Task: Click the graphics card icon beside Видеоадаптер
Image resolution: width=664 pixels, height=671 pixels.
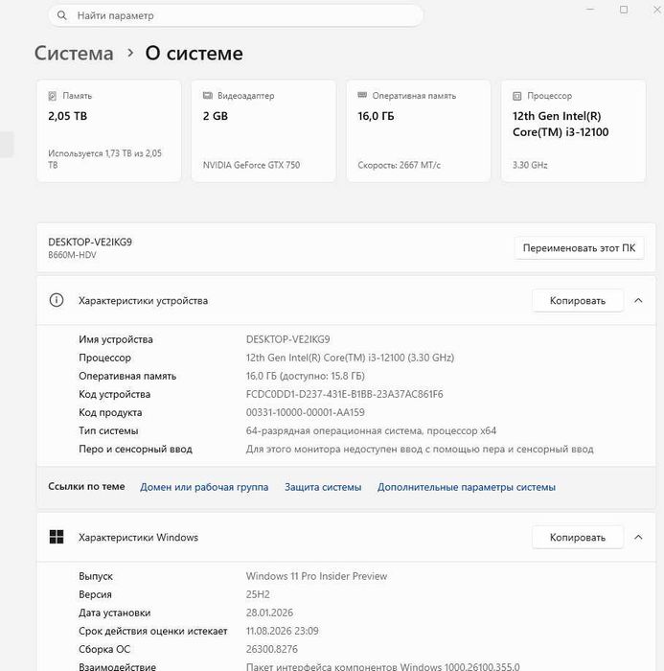Action: [x=208, y=96]
